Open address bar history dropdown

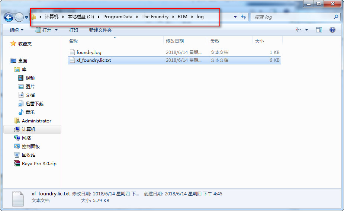point(235,17)
